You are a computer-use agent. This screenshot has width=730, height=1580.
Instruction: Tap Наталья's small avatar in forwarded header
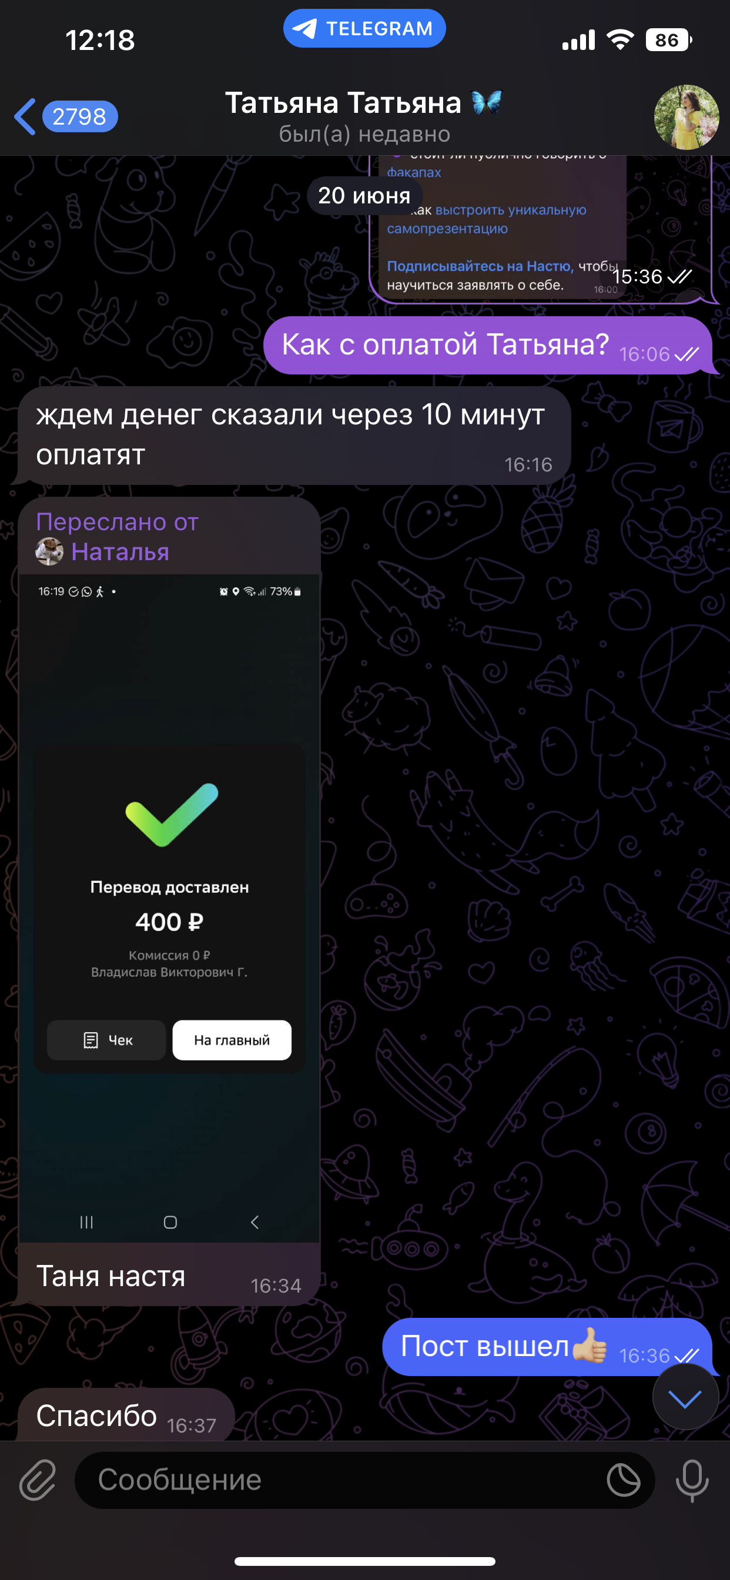point(50,551)
